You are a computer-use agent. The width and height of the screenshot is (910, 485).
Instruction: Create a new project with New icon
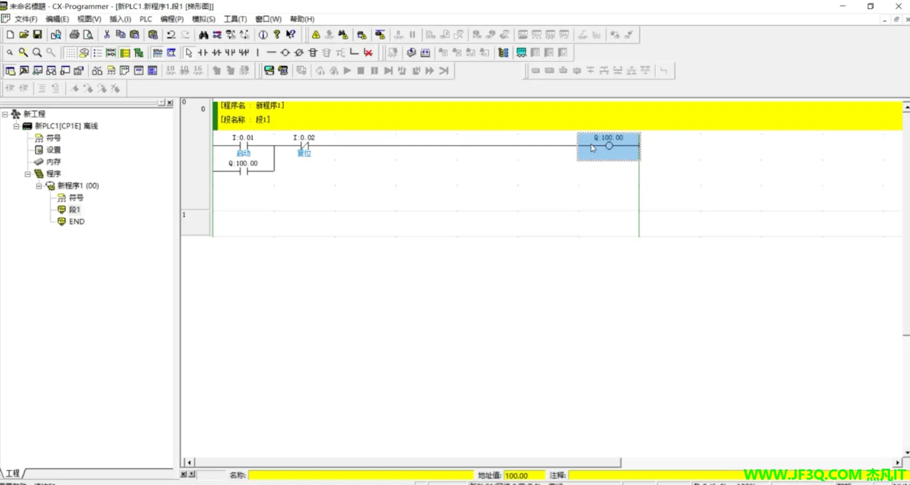click(x=10, y=35)
